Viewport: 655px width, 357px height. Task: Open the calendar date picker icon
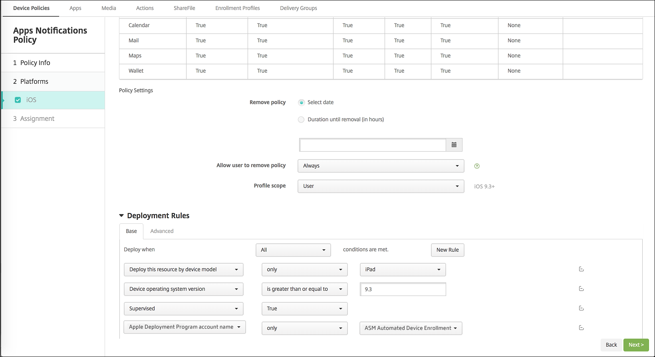pos(454,145)
